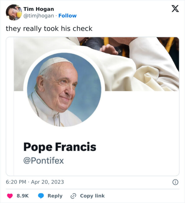The height and width of the screenshot is (203, 185).
Task: Click the tweet text about his check
Action: [49, 29]
